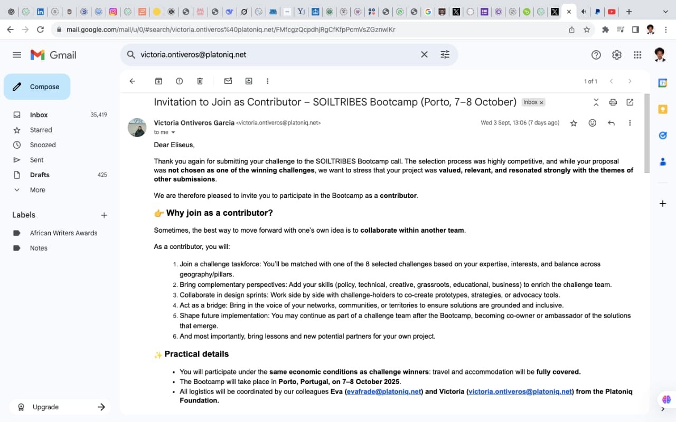The width and height of the screenshot is (676, 422).
Task: Click the Gmail search field
Action: 277,54
